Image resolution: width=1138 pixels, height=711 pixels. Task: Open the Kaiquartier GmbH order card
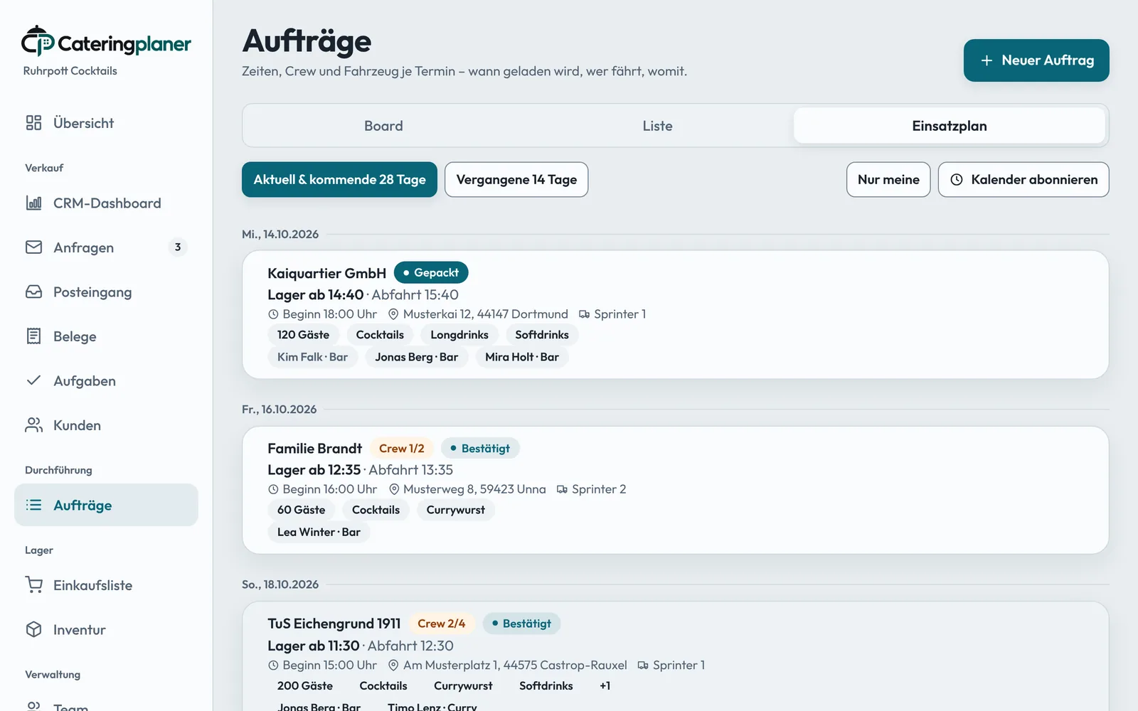coord(675,314)
